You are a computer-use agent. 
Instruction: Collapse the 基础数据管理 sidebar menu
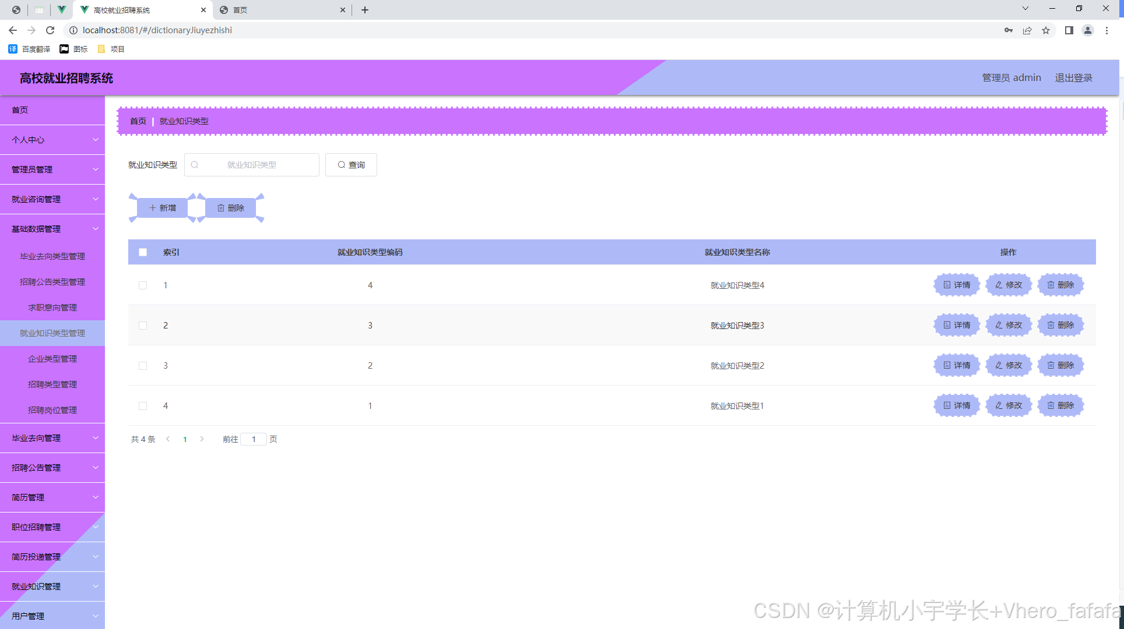tap(52, 229)
